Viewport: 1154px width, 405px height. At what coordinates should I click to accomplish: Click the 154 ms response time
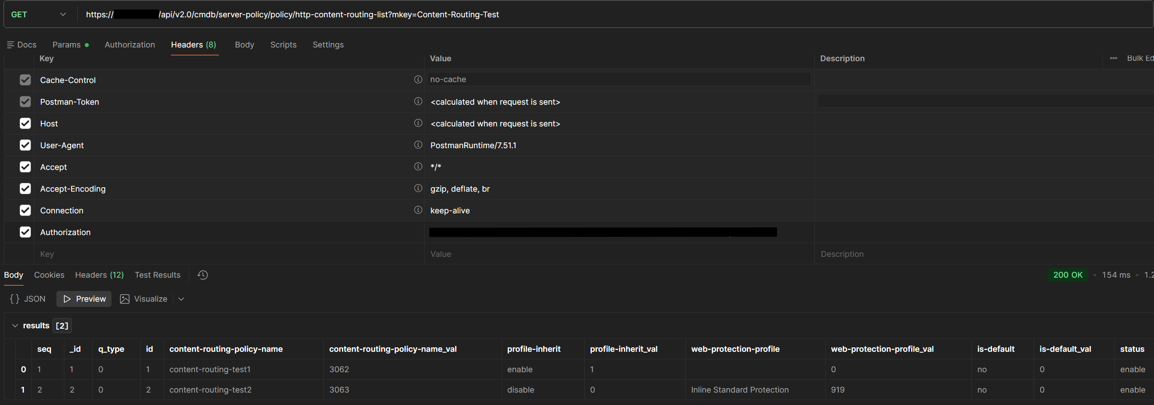click(1116, 275)
